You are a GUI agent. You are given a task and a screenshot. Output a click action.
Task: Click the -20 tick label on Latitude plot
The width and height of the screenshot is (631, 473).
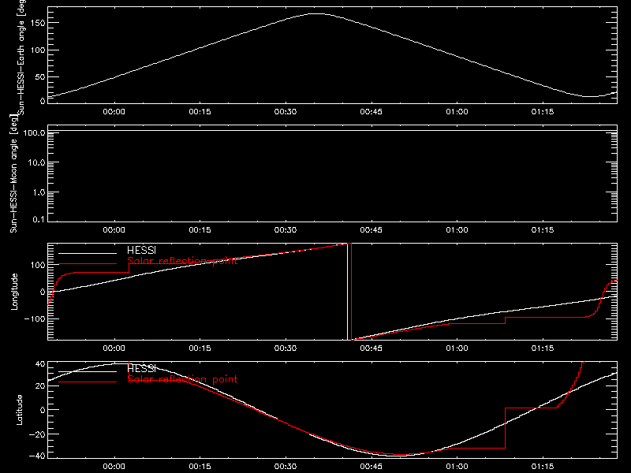pos(37,434)
